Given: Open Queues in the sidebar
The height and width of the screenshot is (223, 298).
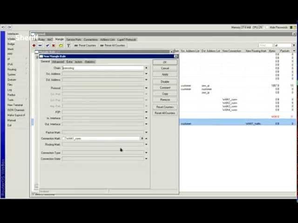Looking at the screenshot, I should point(12,79).
